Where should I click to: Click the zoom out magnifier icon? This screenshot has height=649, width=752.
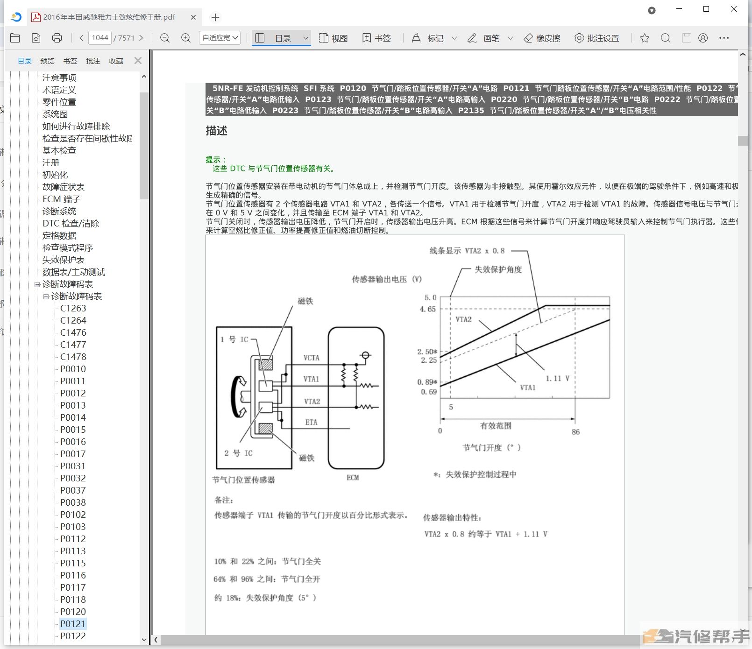(165, 38)
